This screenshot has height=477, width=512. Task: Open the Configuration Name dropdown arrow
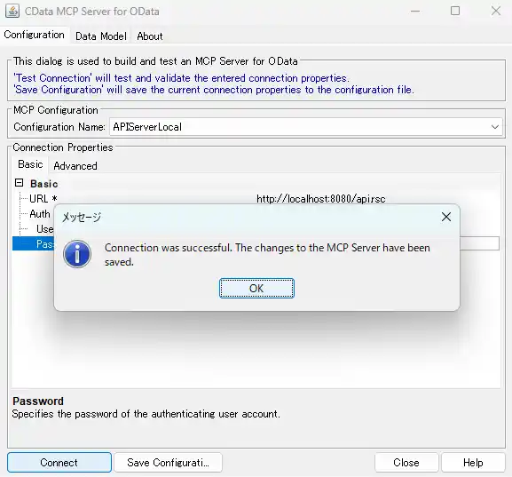tap(495, 127)
